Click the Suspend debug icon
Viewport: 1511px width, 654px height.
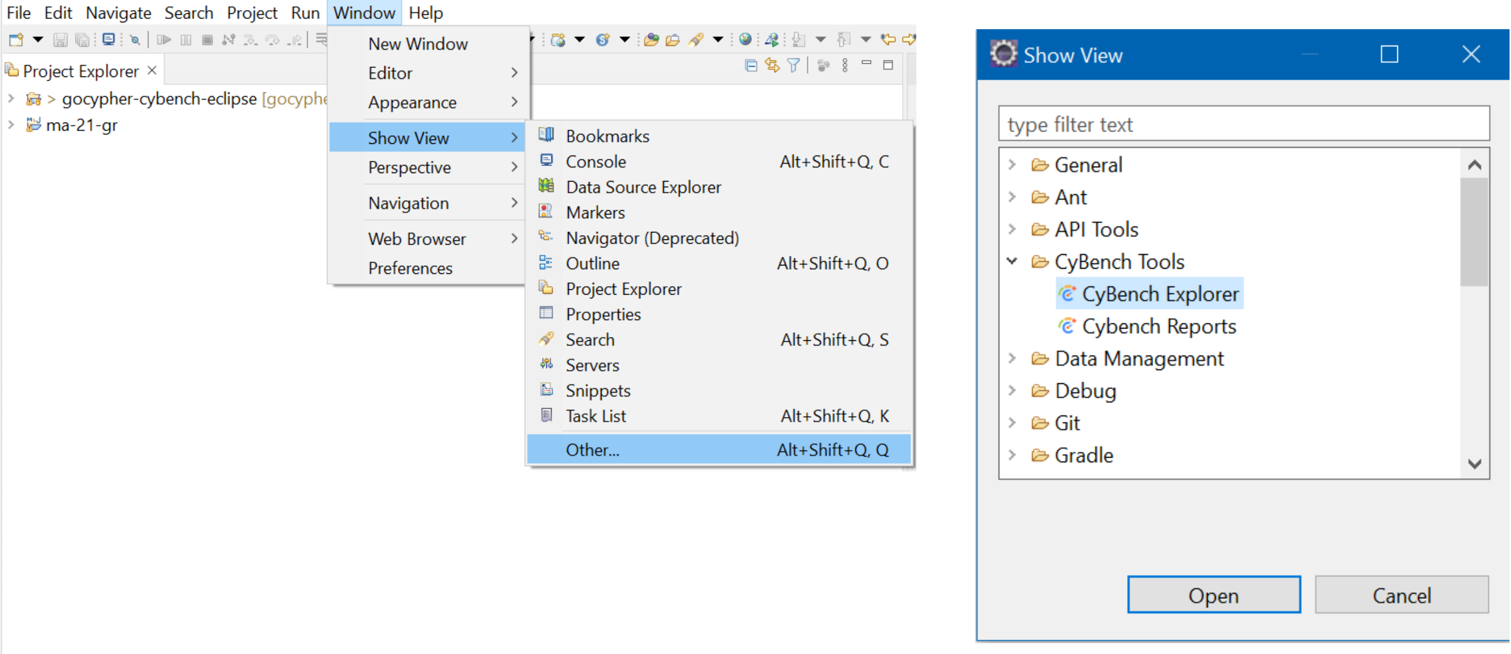[186, 40]
